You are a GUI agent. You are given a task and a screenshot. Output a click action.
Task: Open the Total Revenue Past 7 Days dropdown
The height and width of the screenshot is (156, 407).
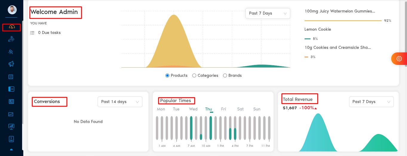(371, 102)
